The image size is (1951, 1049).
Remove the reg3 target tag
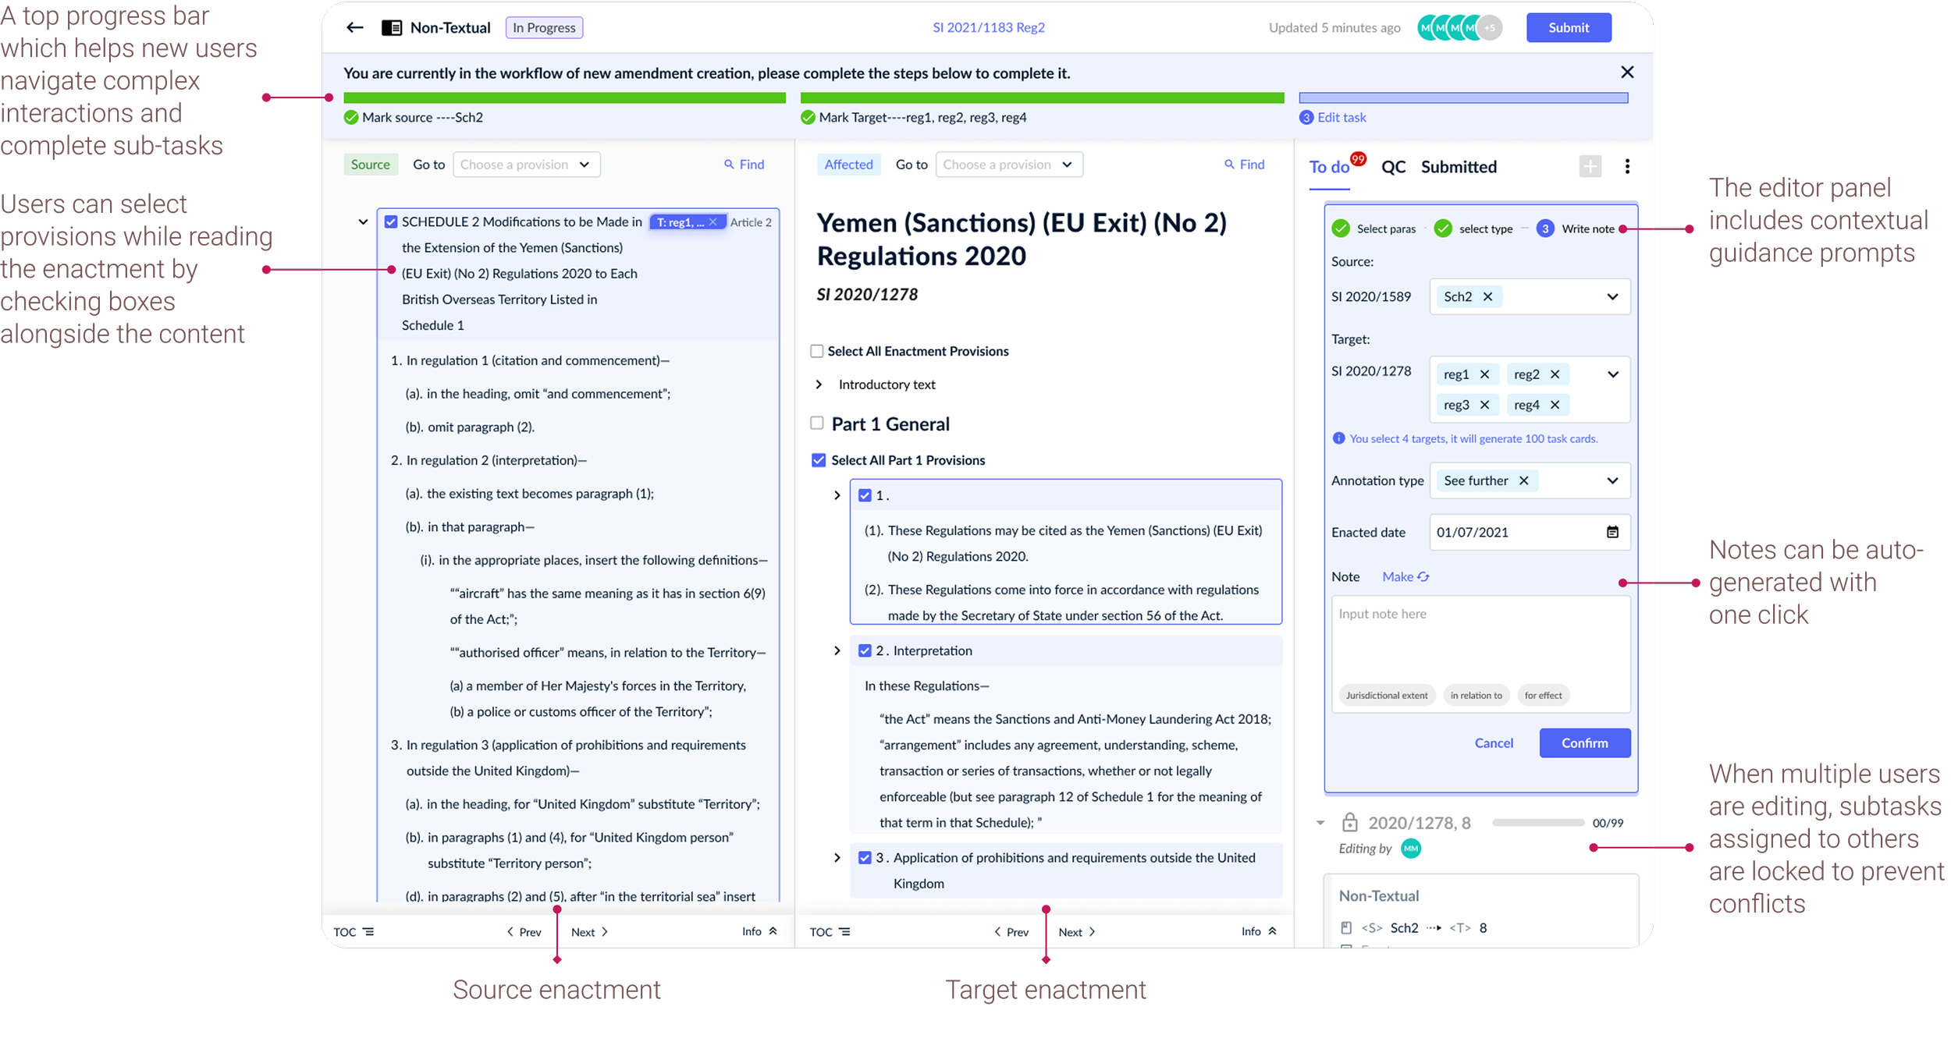(1484, 405)
